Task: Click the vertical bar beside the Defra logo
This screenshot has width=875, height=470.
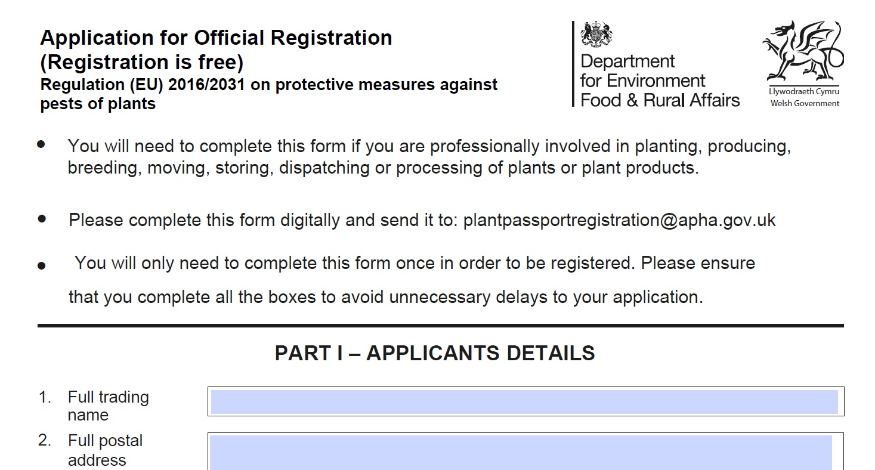Action: (x=573, y=64)
